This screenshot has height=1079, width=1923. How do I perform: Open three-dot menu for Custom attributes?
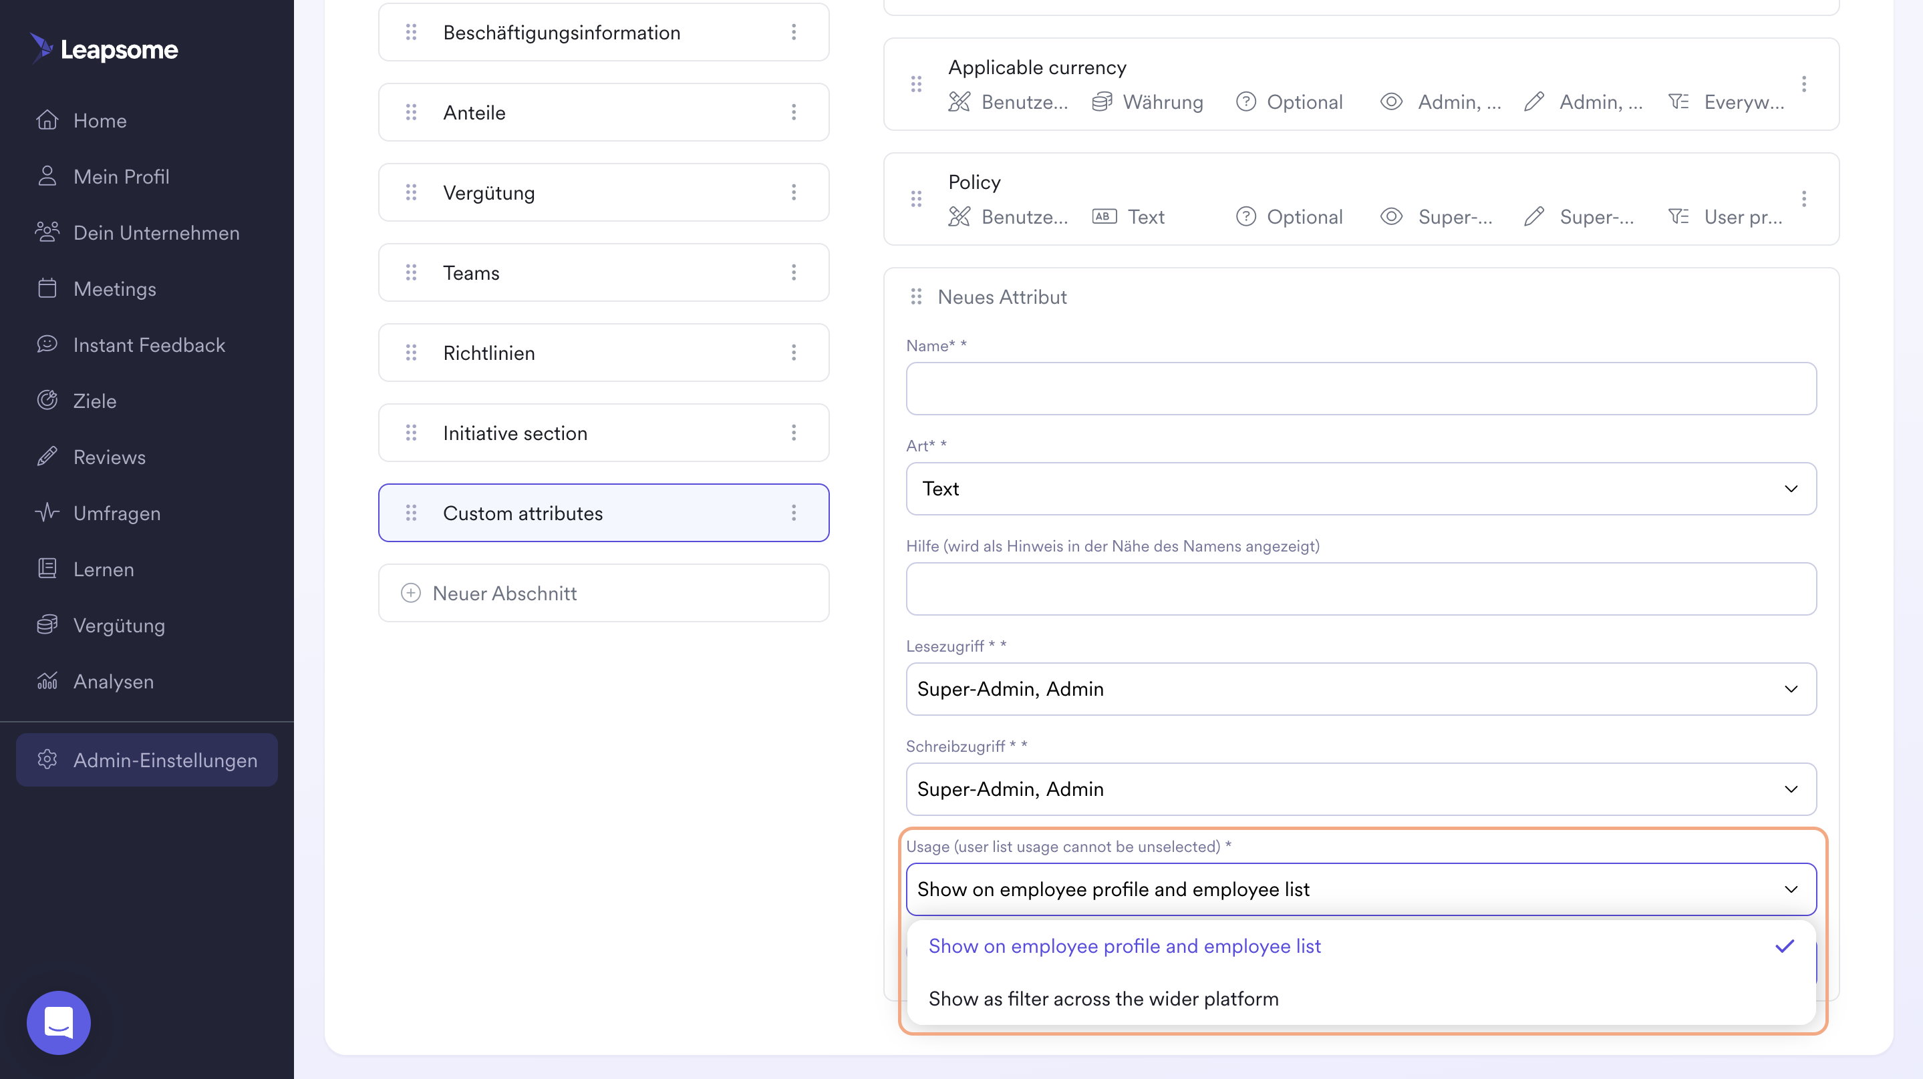[x=794, y=513]
